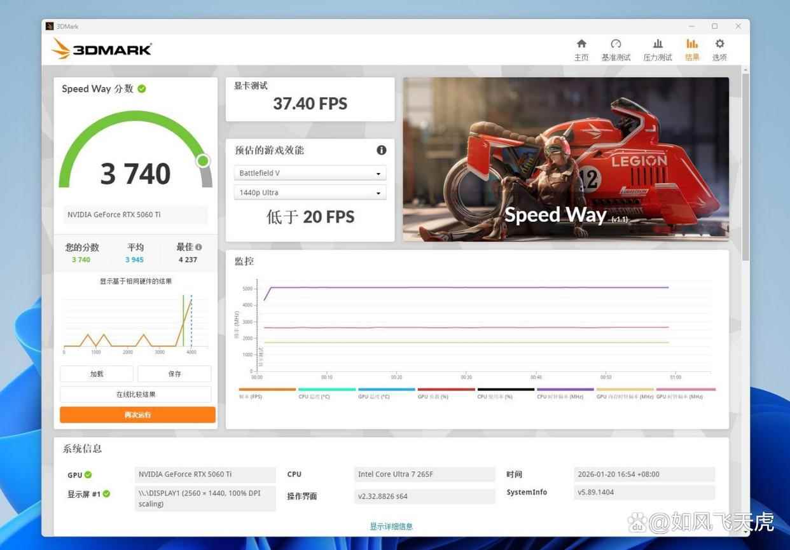Toggle the blue GPU temperature legend swatch
Viewport: 790px width, 550px height.
[387, 389]
